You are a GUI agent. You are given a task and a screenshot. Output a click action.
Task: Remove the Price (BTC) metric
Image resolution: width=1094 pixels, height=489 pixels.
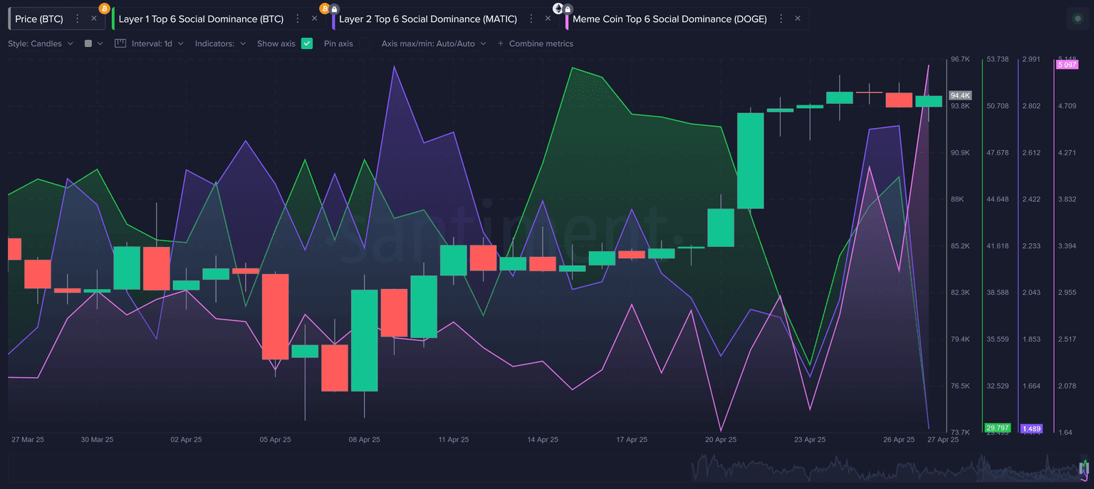(94, 19)
